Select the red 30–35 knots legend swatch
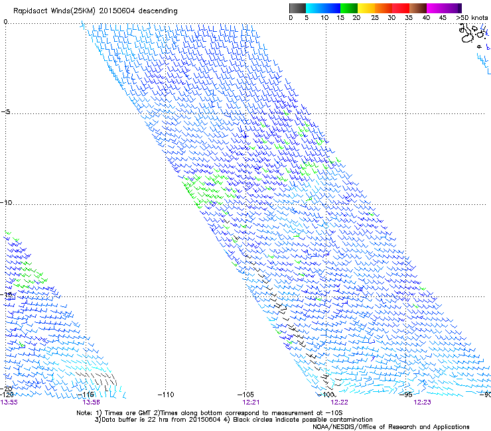The image size is (491, 431). pyautogui.click(x=401, y=8)
